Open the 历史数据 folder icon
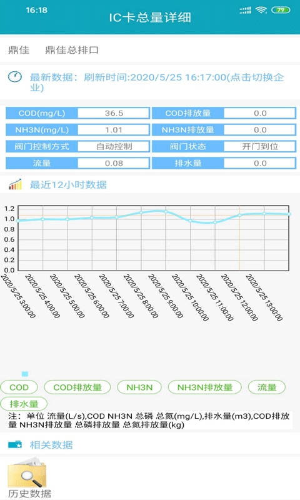300x500 pixels. click(x=27, y=472)
